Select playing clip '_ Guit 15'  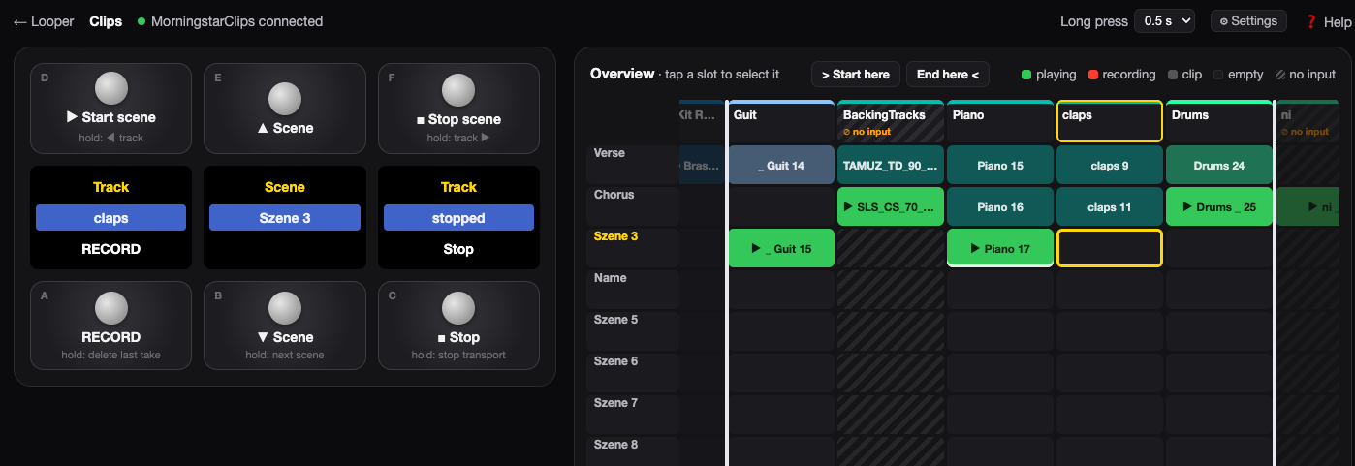click(781, 248)
